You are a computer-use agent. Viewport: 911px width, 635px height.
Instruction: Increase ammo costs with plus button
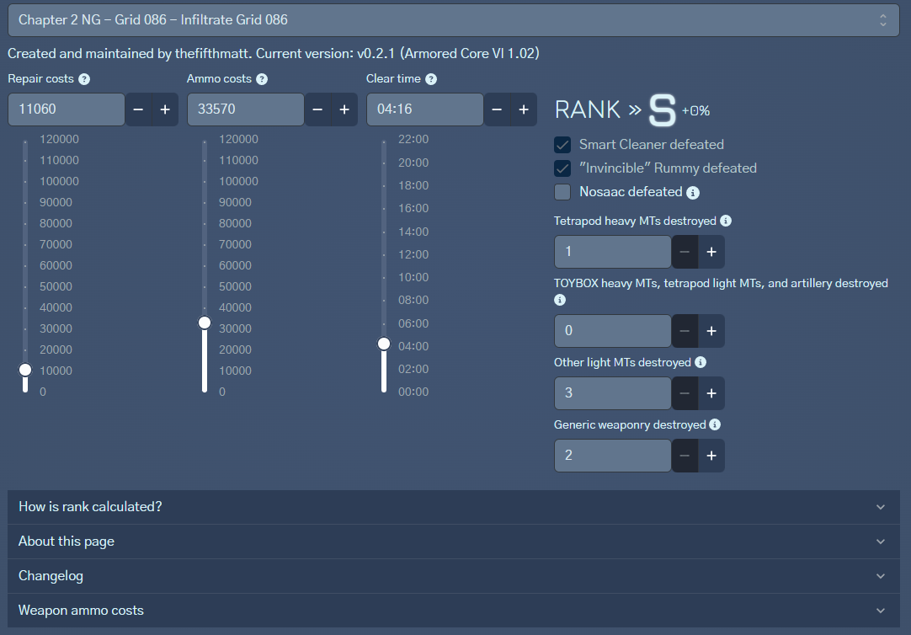[x=344, y=109]
